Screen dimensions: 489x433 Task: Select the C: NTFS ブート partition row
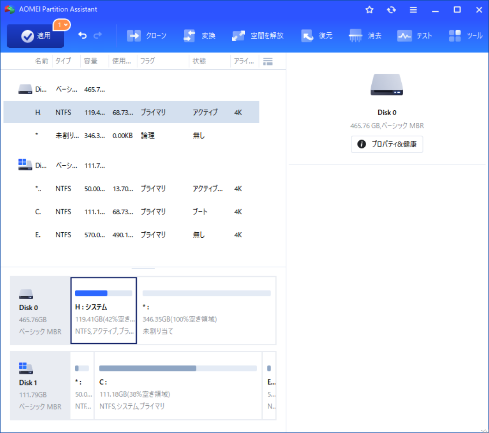click(131, 212)
